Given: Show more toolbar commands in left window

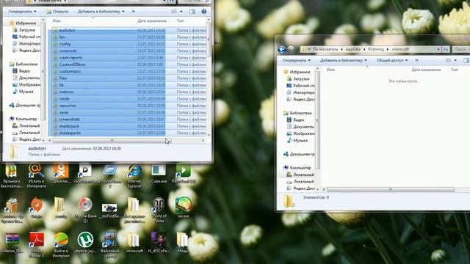Looking at the screenshot, I should pyautogui.click(x=134, y=12).
